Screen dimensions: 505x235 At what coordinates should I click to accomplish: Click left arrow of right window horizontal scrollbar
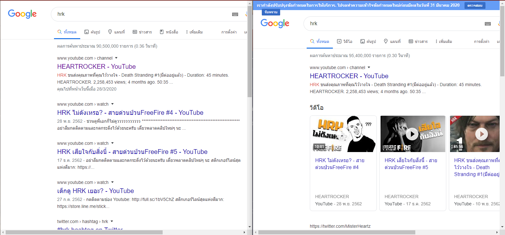click(x=256, y=232)
